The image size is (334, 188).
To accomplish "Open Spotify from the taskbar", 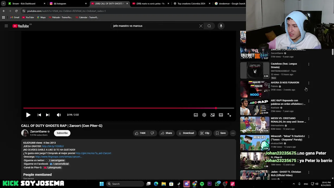I will point(202,184).
